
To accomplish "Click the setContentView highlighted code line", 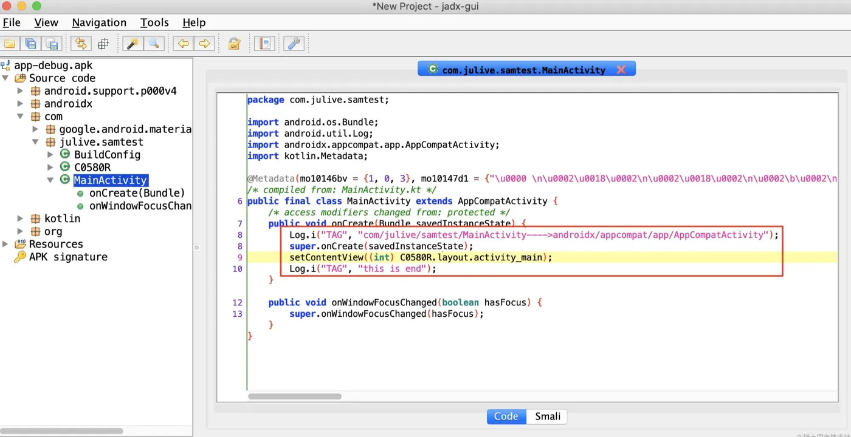I will click(421, 257).
